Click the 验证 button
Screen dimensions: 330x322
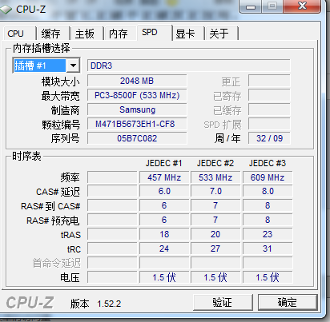coord(223,302)
